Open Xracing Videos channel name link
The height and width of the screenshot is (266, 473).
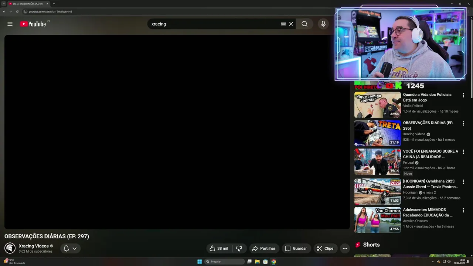pos(34,246)
